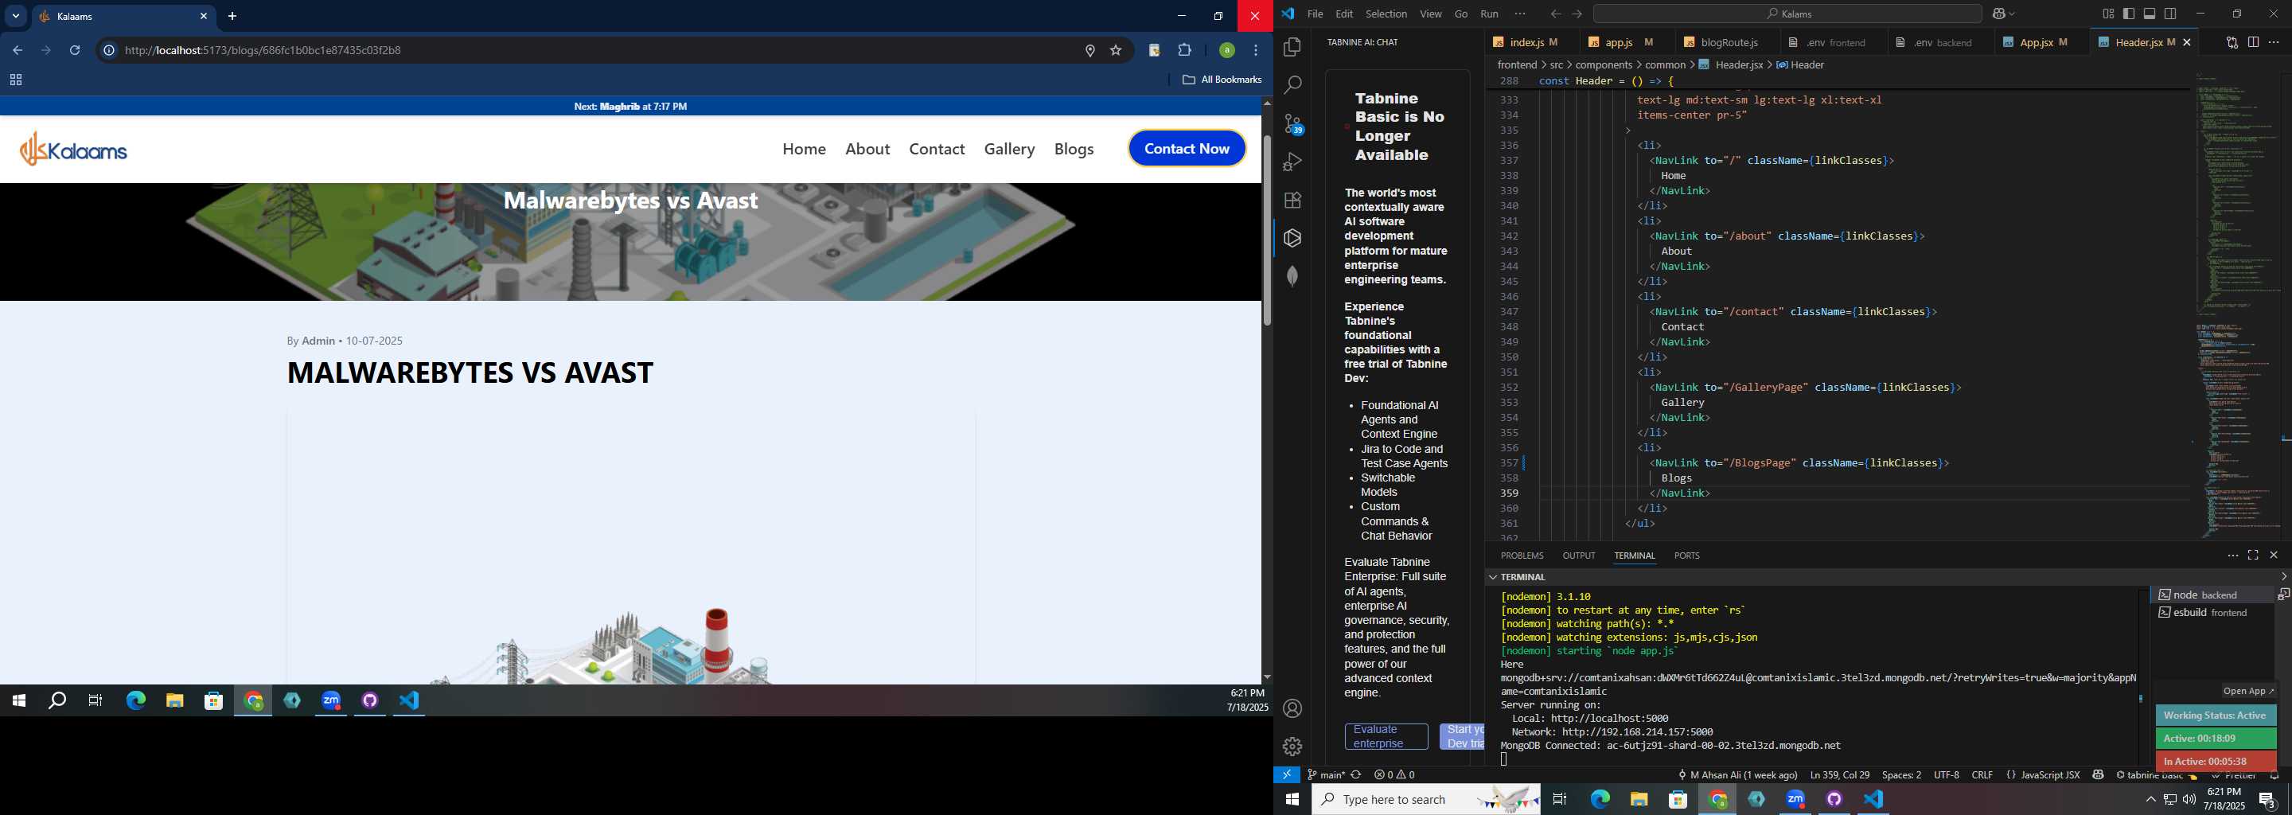Maximize the terminal panel size

coord(2253,556)
